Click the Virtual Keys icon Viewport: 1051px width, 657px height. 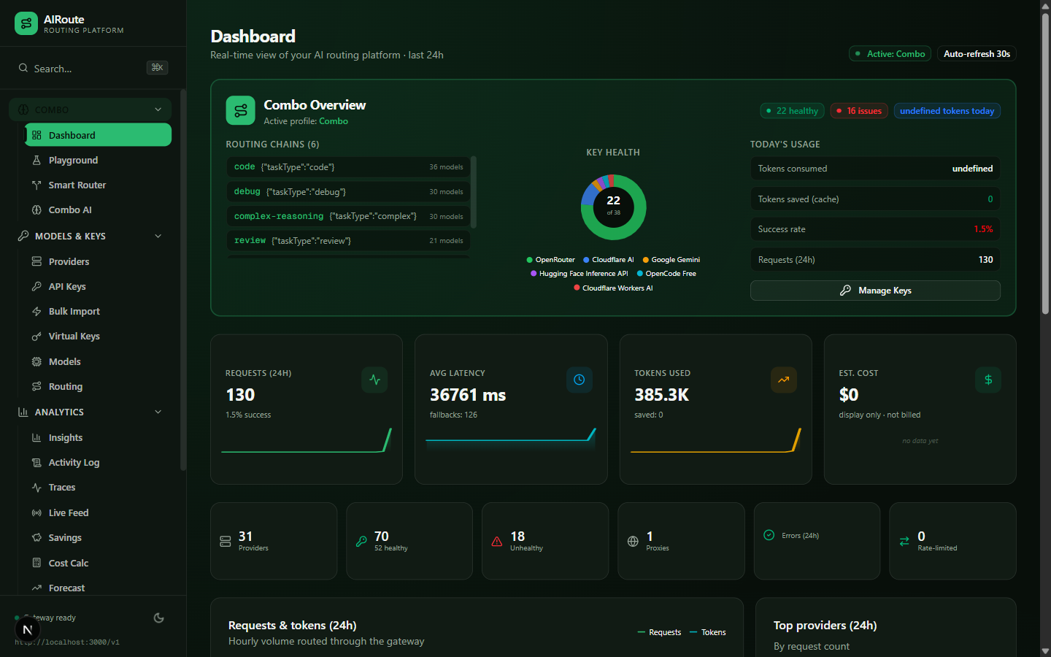[36, 337]
